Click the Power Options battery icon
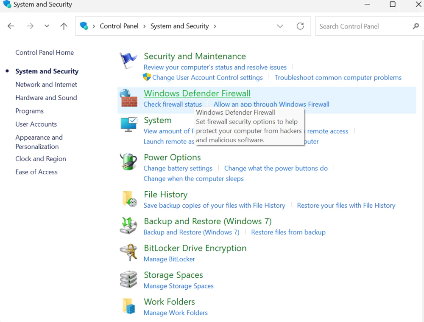 128,162
